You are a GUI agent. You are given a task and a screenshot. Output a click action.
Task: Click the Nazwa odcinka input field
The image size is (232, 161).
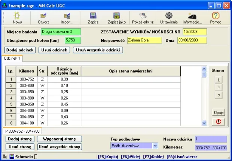pyautogui.click(x=210, y=139)
